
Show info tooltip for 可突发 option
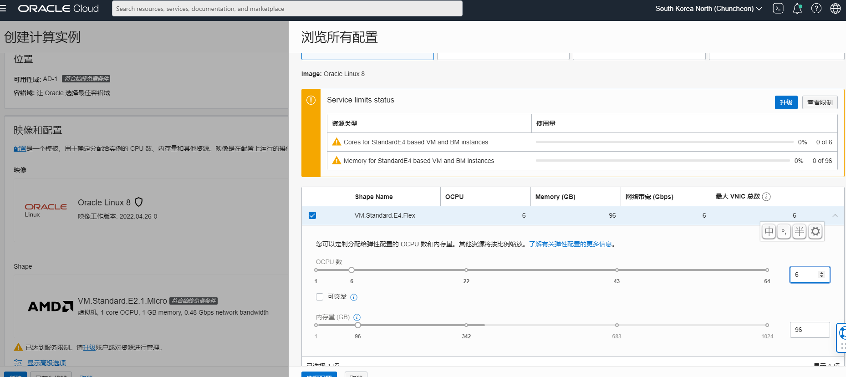click(354, 297)
